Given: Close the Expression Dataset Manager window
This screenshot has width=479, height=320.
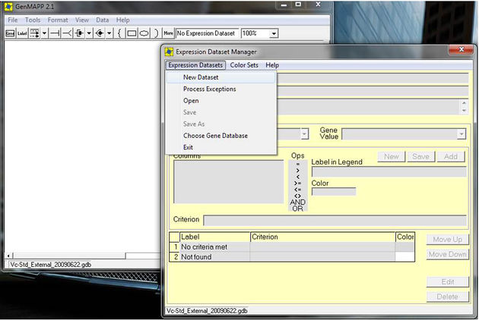Looking at the screenshot, I should 462,50.
